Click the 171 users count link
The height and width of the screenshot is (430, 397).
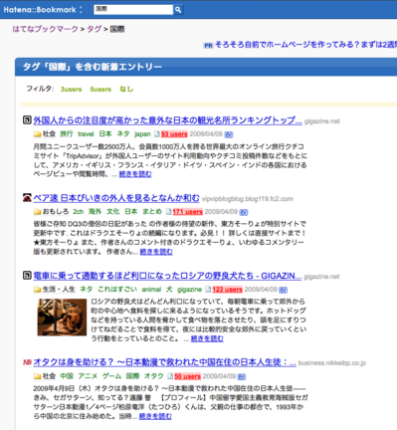pos(187,212)
